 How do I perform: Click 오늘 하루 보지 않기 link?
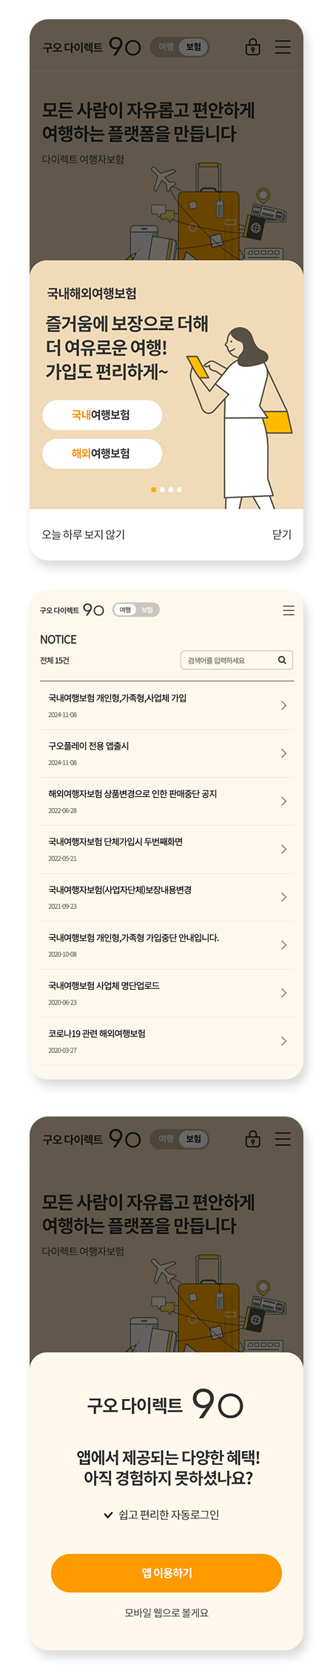(84, 535)
